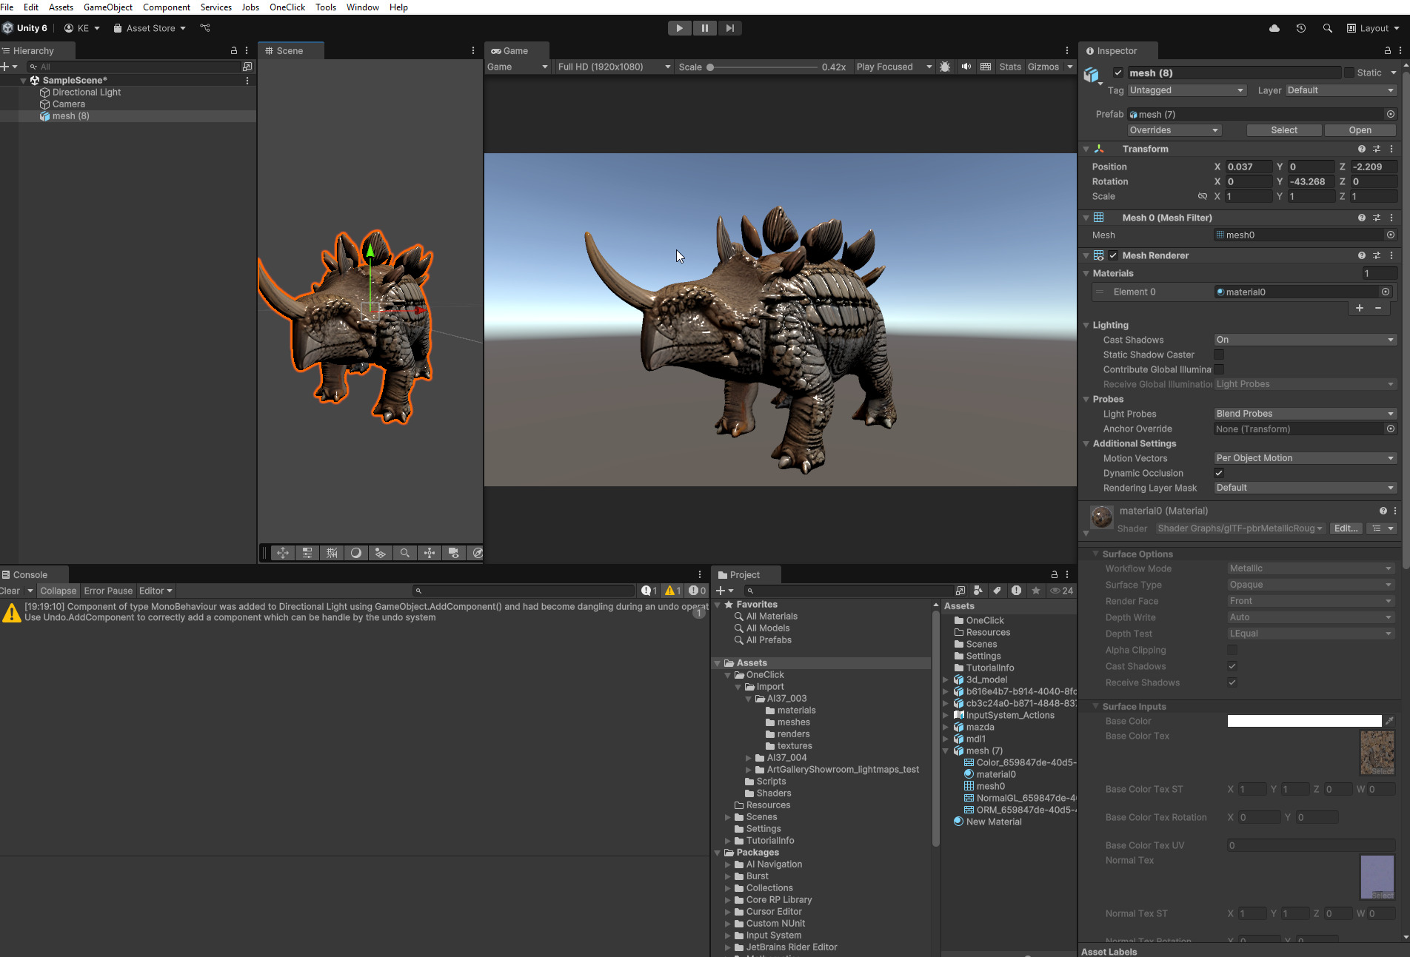Toggle the Game view debugger bug icon
This screenshot has width=1410, height=957.
point(945,67)
